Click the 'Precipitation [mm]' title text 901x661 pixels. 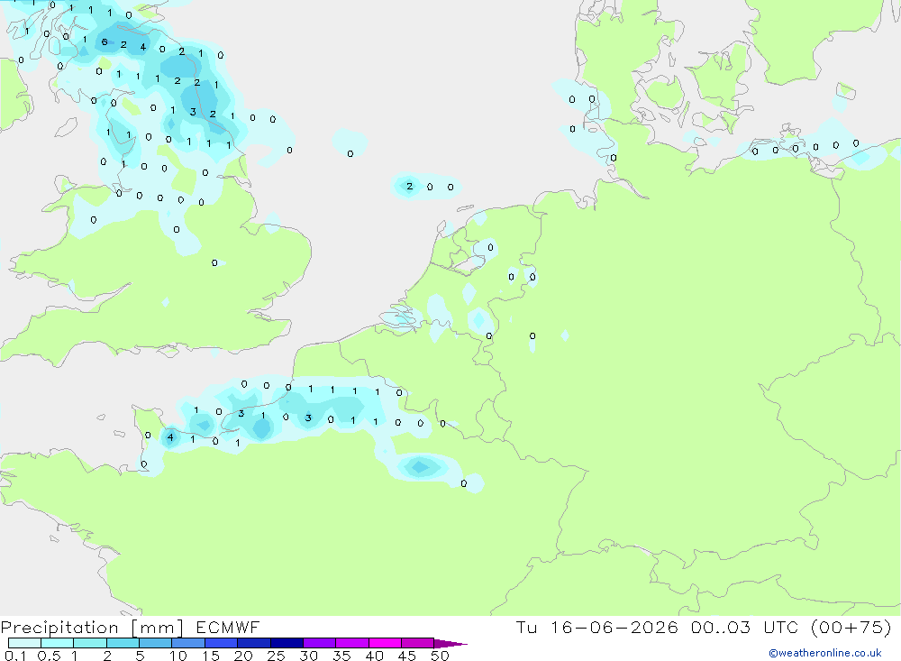click(92, 628)
